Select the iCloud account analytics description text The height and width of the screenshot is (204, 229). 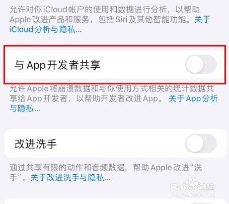click(x=110, y=19)
